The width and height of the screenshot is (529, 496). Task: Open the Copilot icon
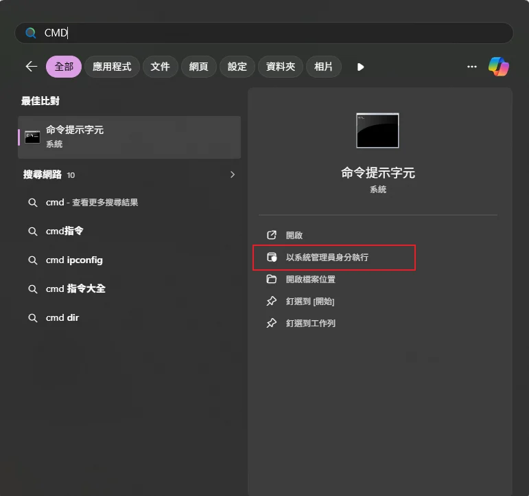(499, 67)
